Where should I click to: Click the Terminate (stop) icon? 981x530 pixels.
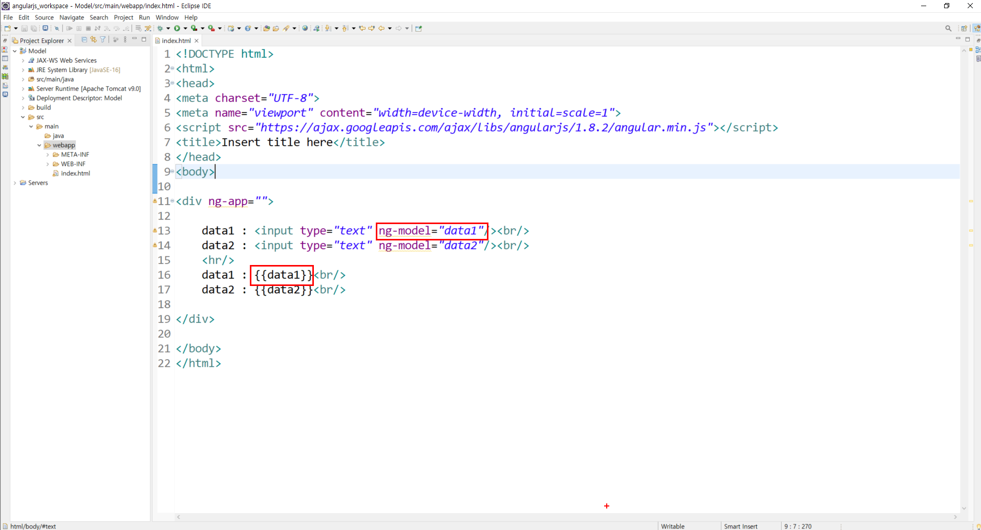tap(88, 28)
